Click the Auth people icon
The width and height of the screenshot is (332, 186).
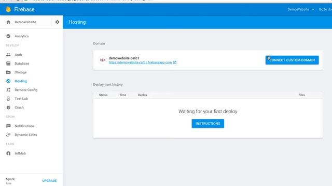pyautogui.click(x=8, y=55)
